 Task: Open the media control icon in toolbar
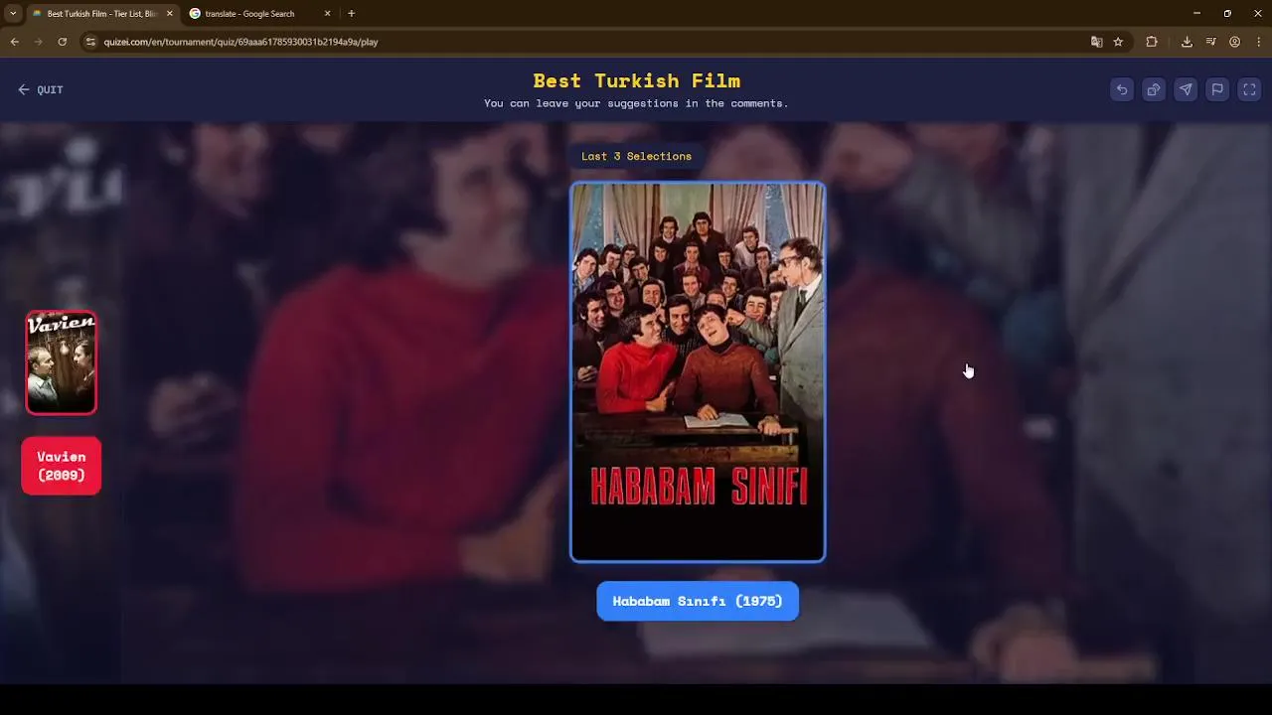pyautogui.click(x=1210, y=42)
